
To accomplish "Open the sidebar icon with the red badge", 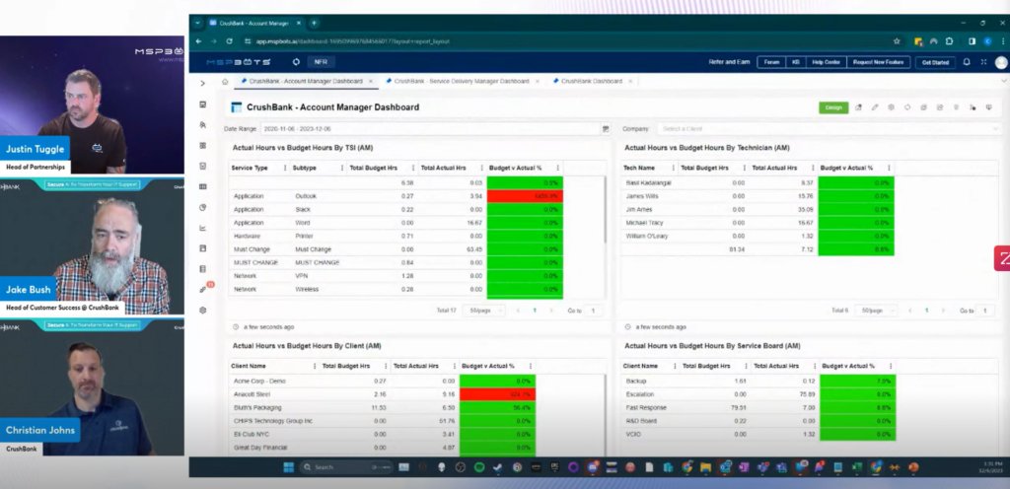I will (203, 289).
